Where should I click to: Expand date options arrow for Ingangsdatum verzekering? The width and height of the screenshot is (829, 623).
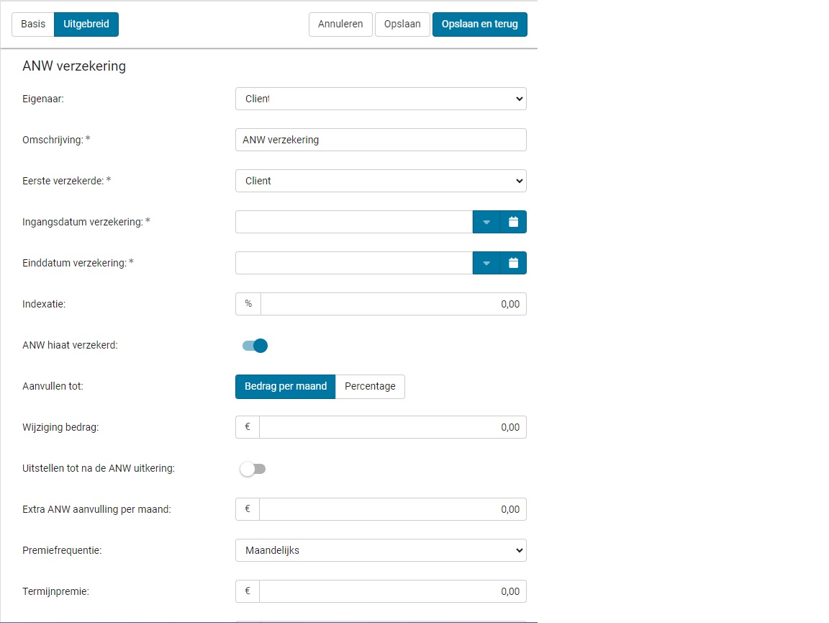point(486,222)
